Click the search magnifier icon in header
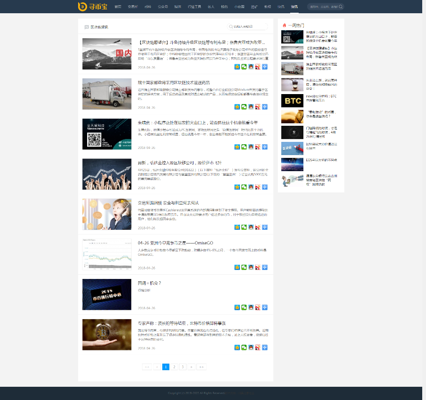 [x=340, y=7]
